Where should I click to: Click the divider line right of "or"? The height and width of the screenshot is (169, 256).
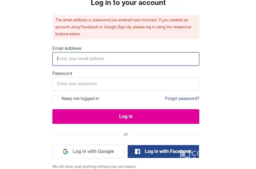click(x=166, y=135)
